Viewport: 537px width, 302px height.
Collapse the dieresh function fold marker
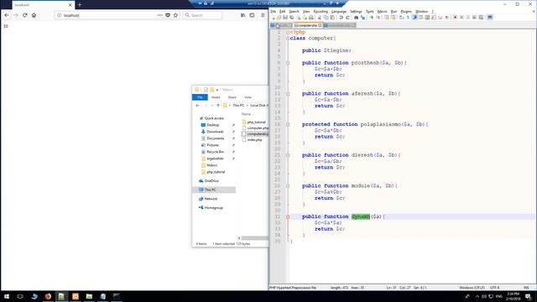pos(288,155)
